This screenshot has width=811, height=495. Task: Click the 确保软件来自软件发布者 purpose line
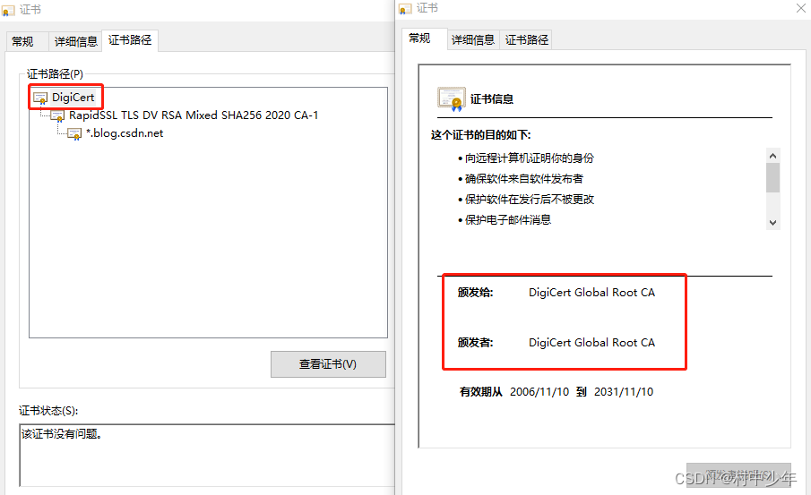pos(523,179)
